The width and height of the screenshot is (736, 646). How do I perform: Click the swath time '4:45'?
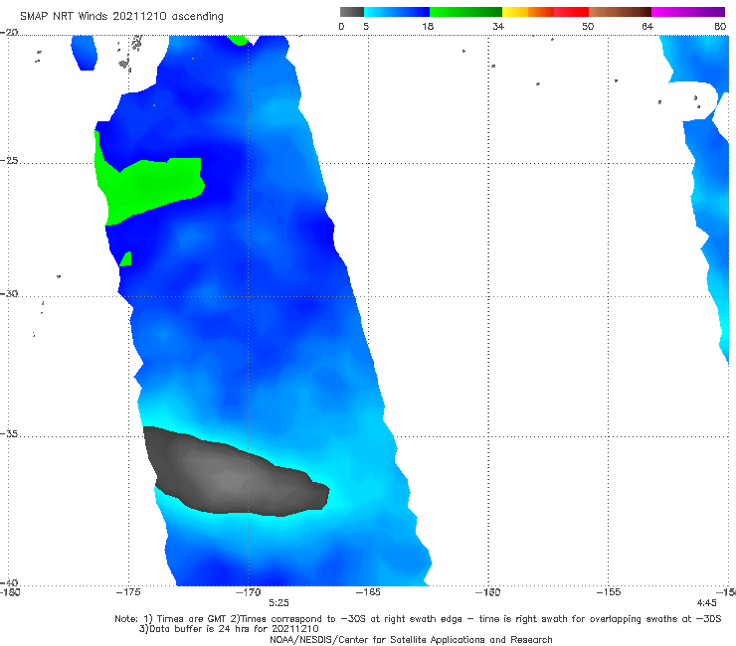707,603
